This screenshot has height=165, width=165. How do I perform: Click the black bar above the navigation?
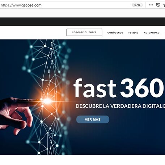coord(82,21)
